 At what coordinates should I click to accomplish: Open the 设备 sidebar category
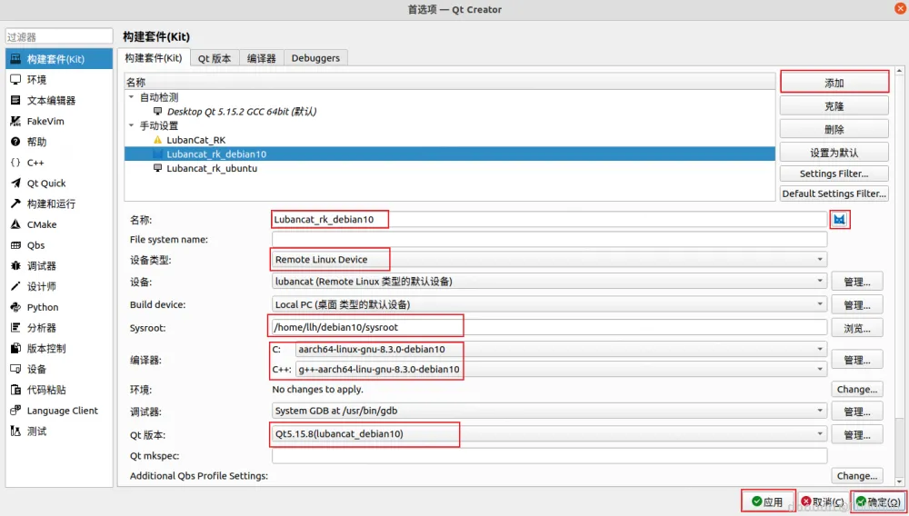pos(59,369)
